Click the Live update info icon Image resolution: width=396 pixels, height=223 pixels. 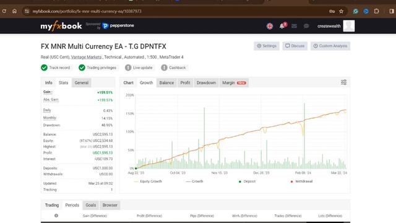[128, 68]
